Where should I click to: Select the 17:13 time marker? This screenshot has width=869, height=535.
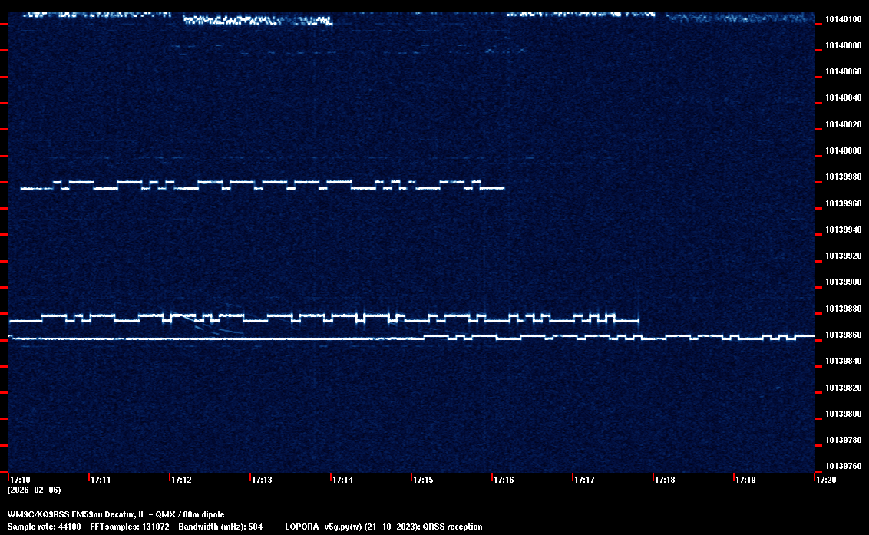pos(262,480)
